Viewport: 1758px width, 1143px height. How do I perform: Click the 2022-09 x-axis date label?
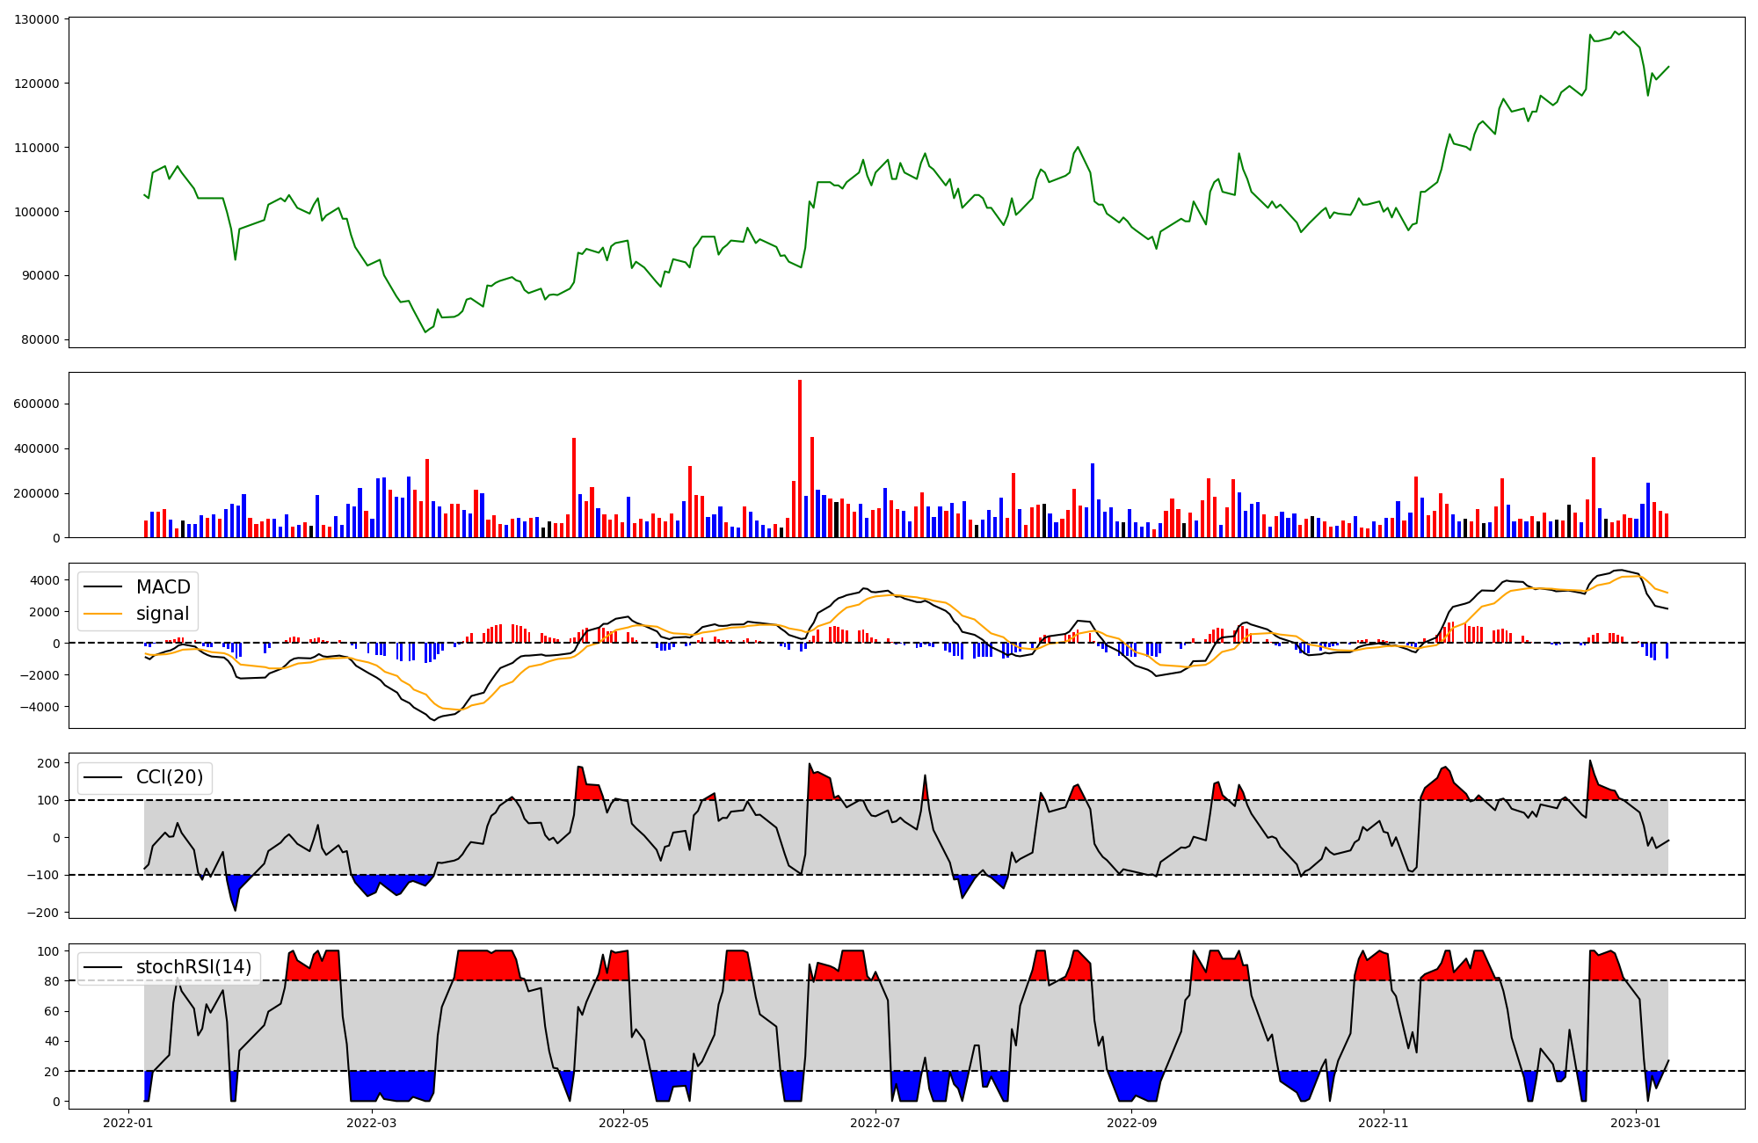coord(1131,1123)
